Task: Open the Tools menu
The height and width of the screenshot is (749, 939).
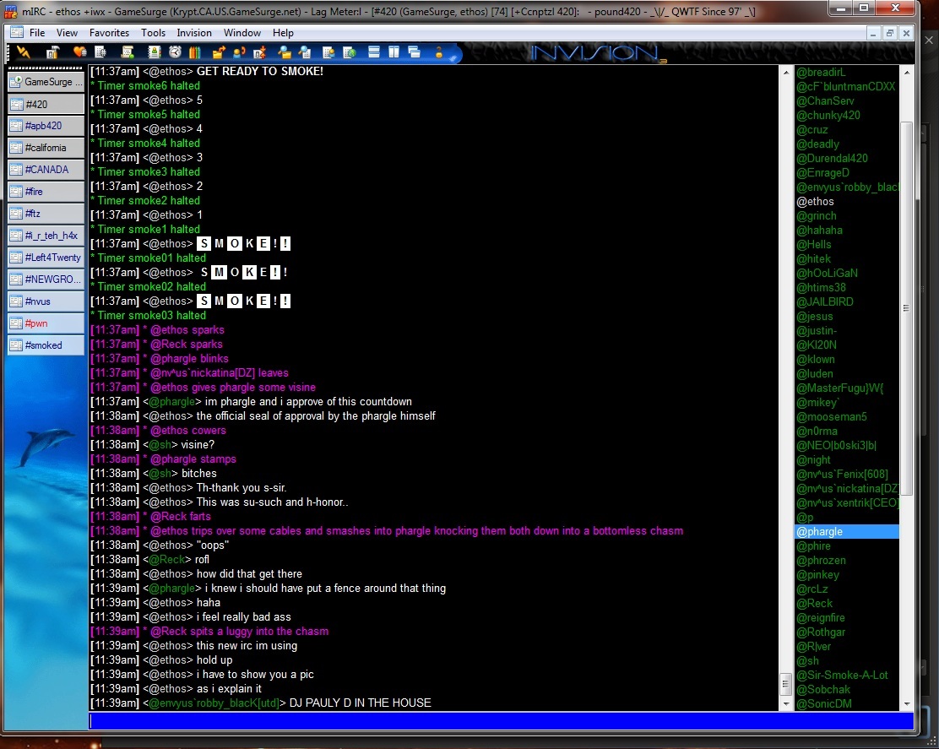Action: point(153,33)
